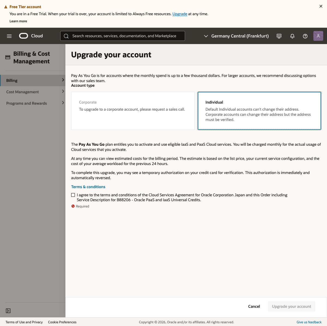The width and height of the screenshot is (327, 326).
Task: Open the Germany Central region dropdown
Action: click(x=236, y=36)
